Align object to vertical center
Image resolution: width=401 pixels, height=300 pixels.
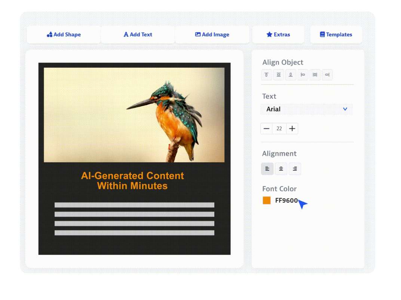click(278, 75)
